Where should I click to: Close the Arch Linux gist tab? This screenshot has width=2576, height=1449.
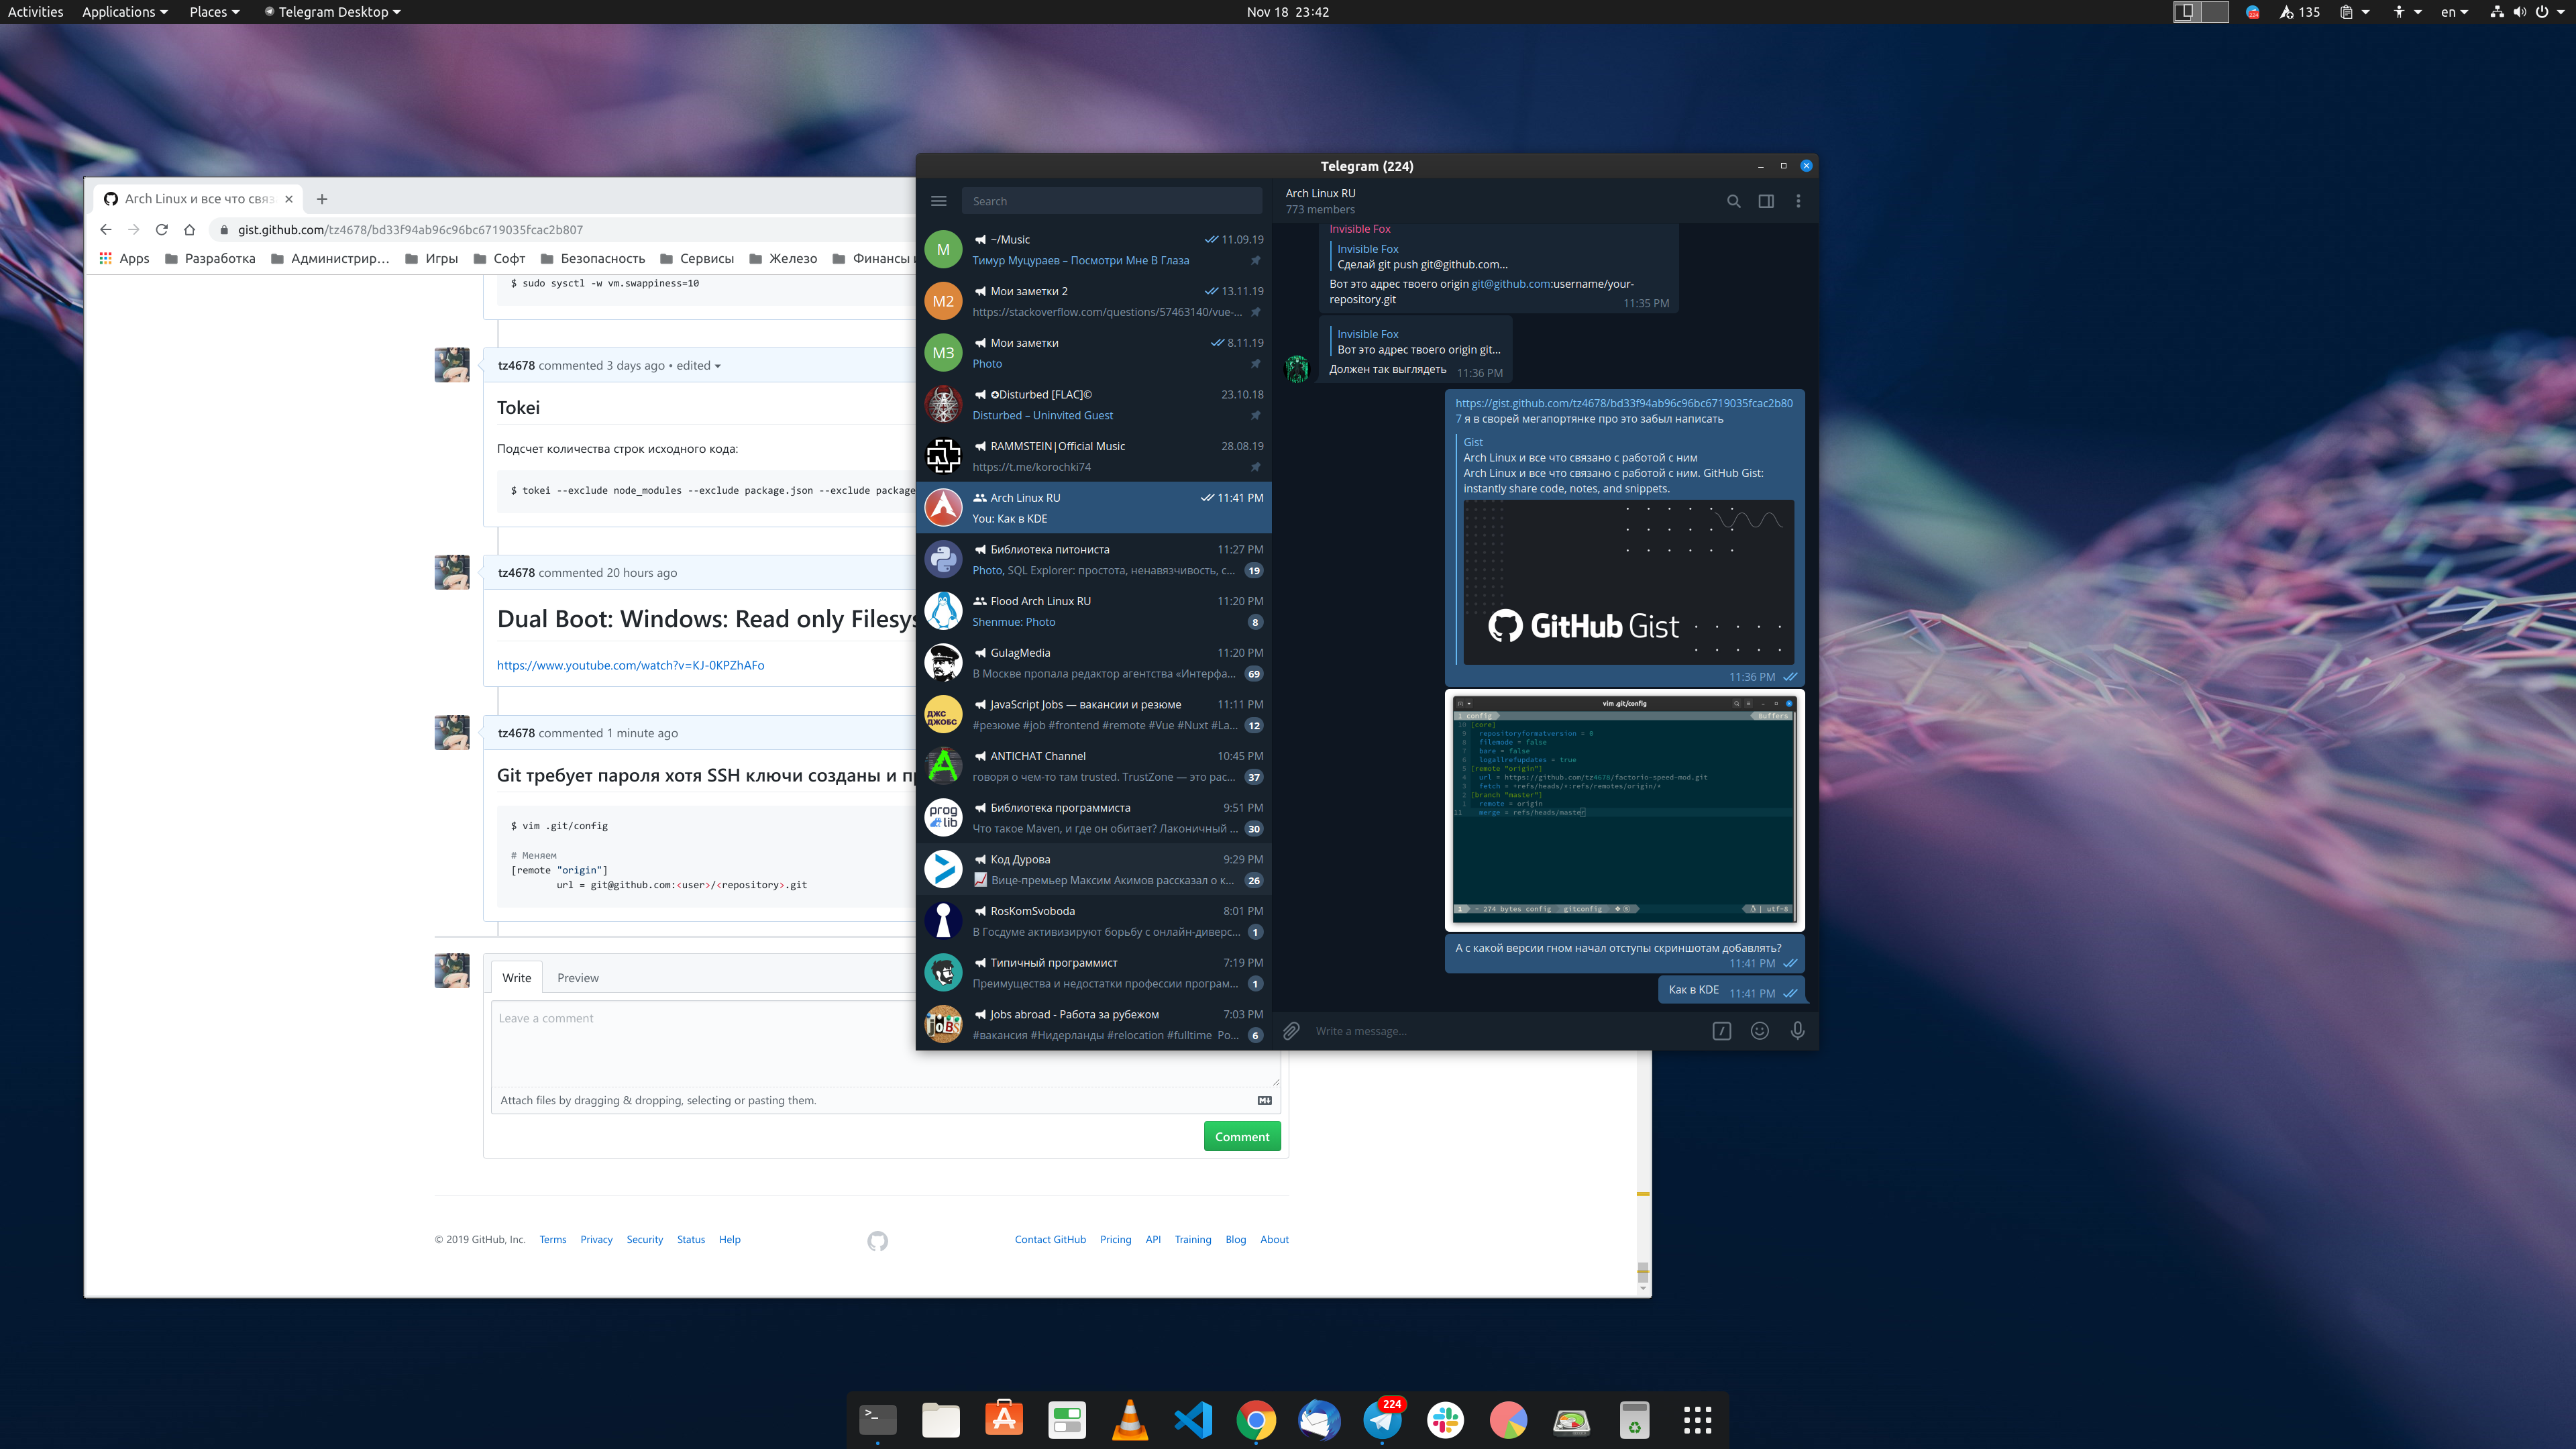(289, 199)
